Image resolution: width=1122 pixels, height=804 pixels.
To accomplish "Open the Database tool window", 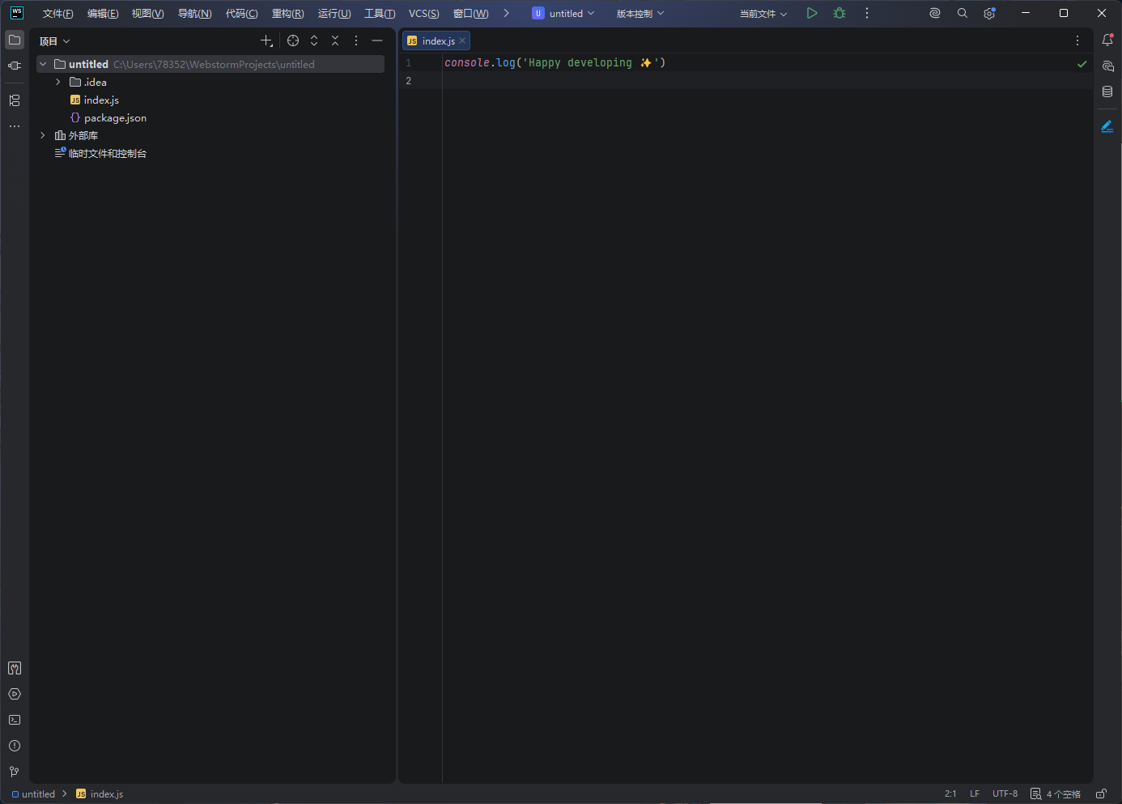I will (x=1107, y=91).
